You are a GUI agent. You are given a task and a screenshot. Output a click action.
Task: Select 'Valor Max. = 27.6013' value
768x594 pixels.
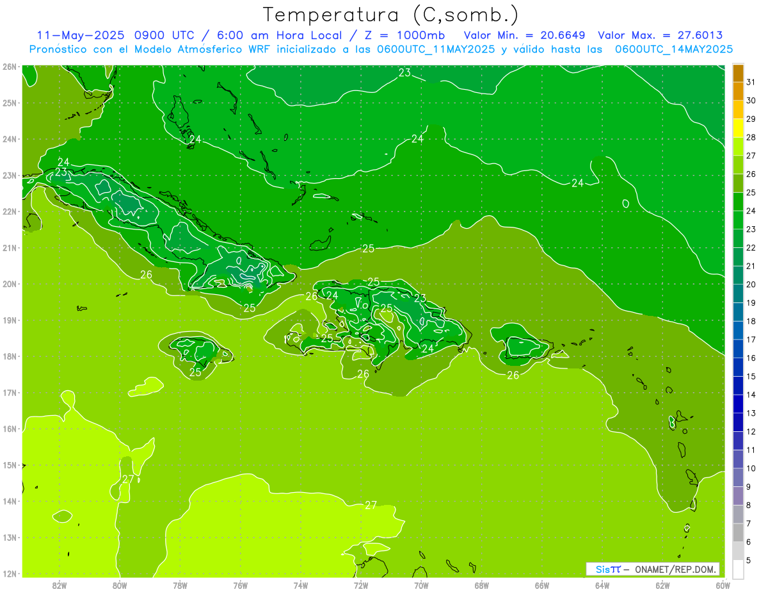(660, 35)
